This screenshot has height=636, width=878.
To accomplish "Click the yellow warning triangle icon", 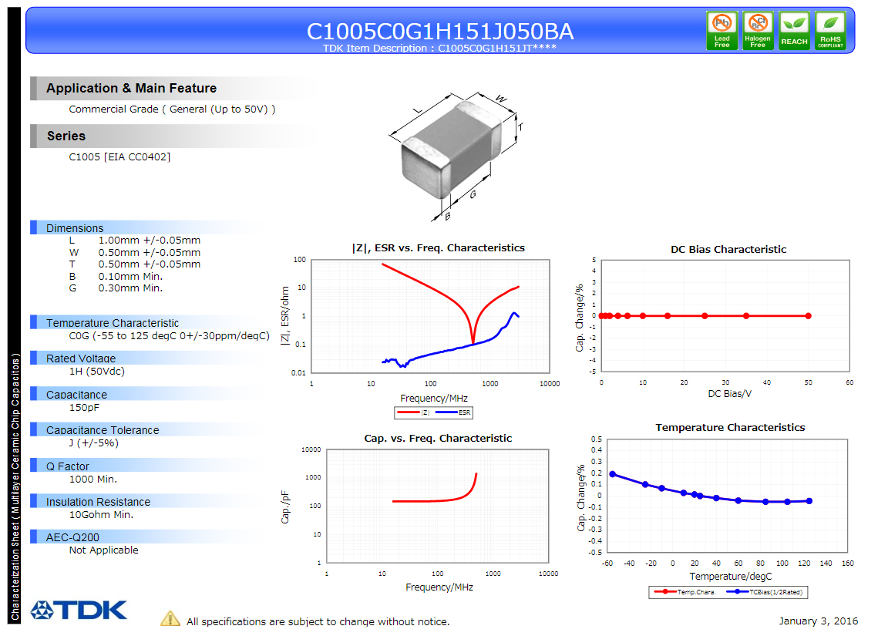I will pyautogui.click(x=170, y=618).
